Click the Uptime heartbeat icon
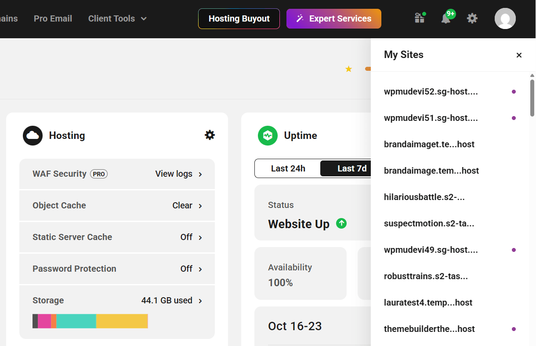 tap(268, 135)
